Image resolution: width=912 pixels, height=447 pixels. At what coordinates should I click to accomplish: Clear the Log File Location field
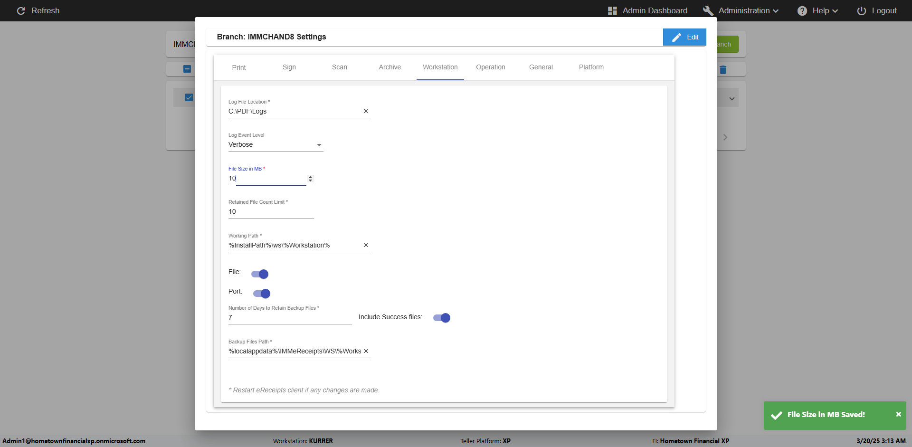pos(366,111)
